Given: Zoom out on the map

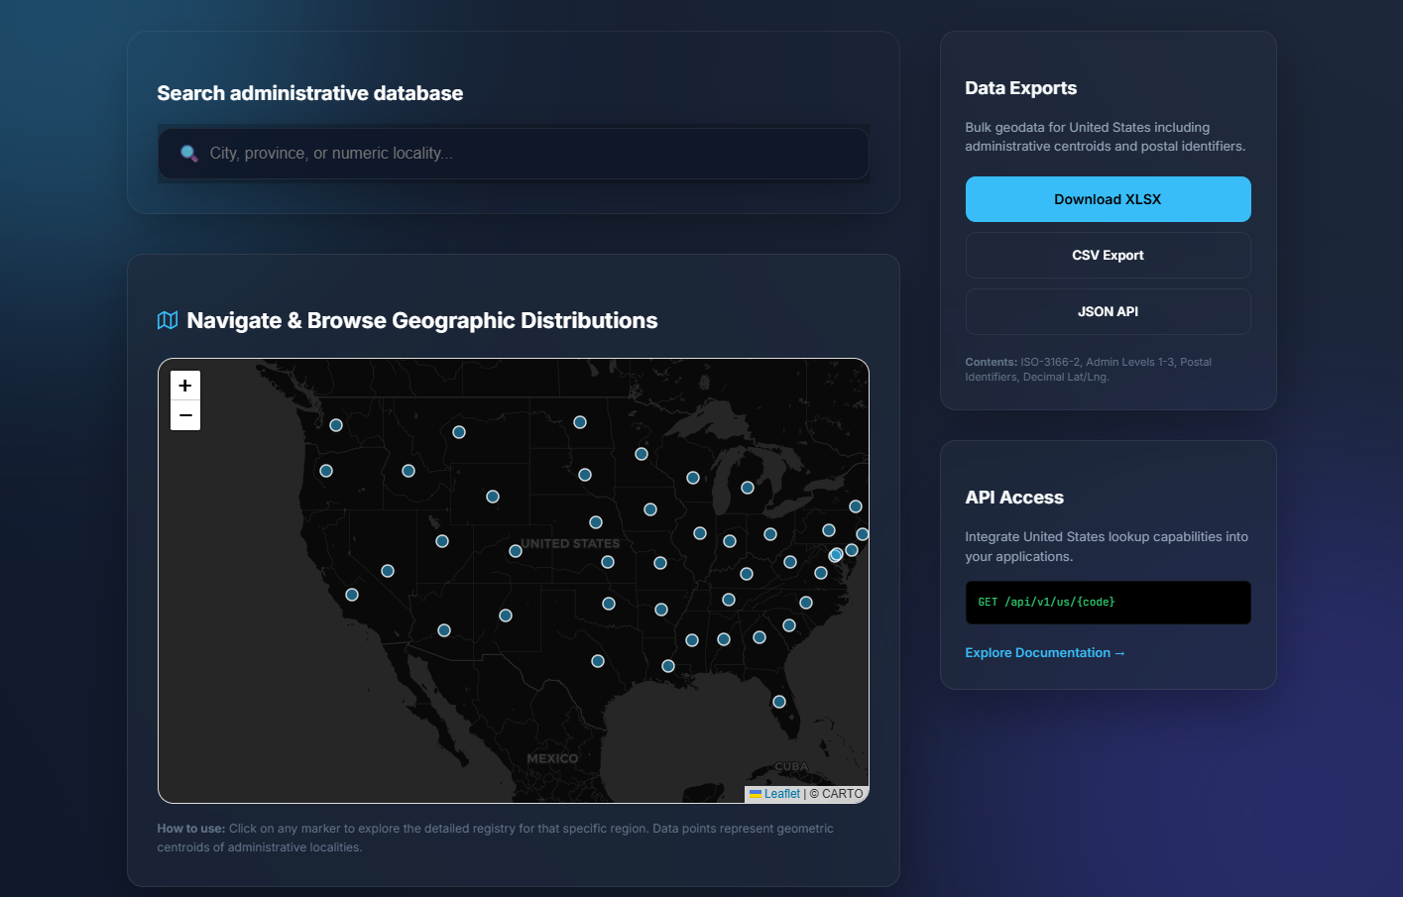Looking at the screenshot, I should click(185, 415).
